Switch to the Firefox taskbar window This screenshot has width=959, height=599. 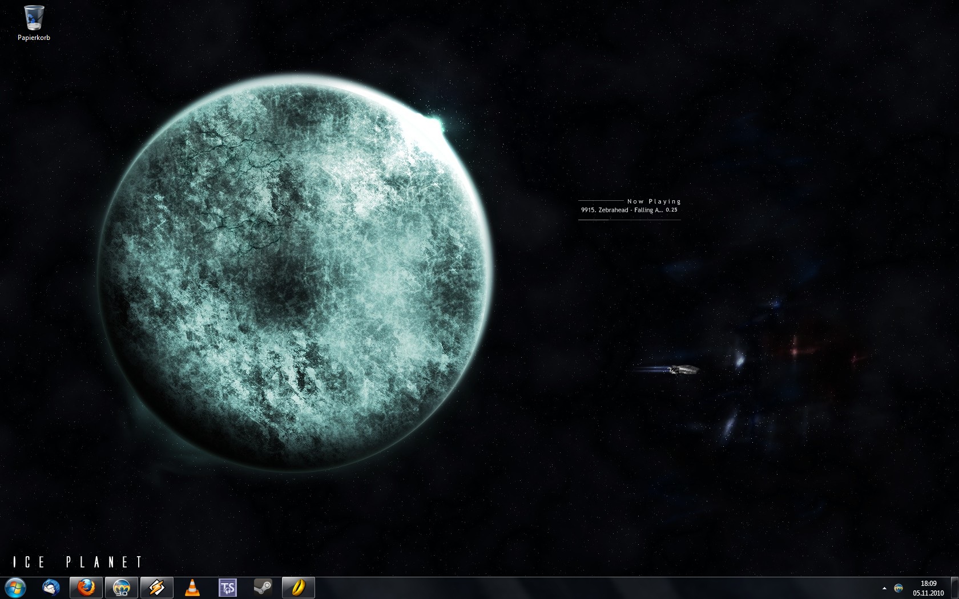pyautogui.click(x=86, y=588)
